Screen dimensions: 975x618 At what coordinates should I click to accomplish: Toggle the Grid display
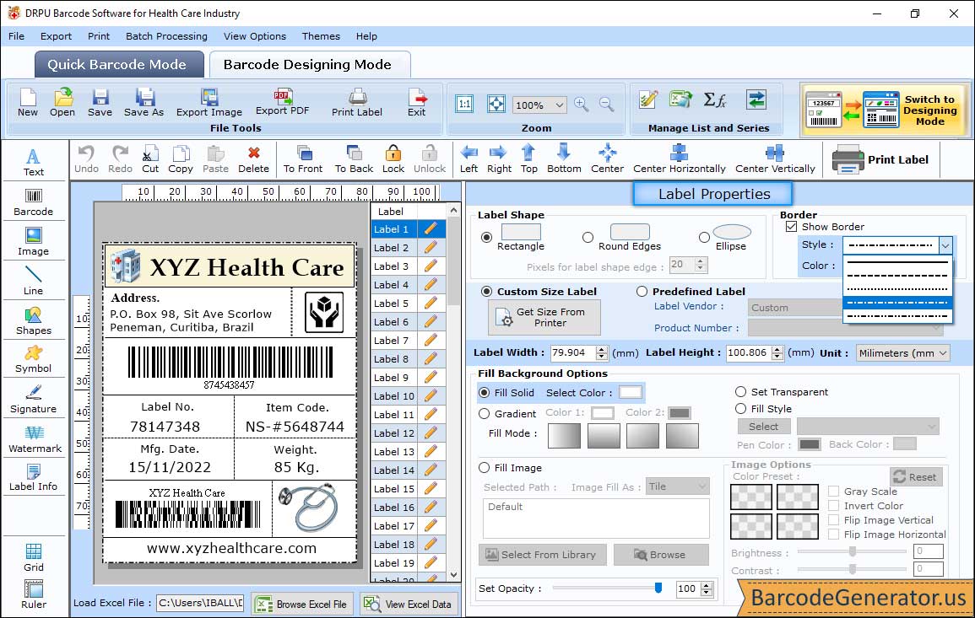click(x=34, y=557)
